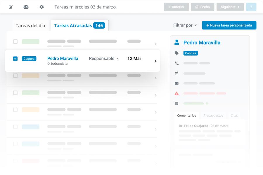The width and height of the screenshot is (263, 175).
Task: Click Dr. Felipe Guajardo comment author
Action: [x=193, y=126]
